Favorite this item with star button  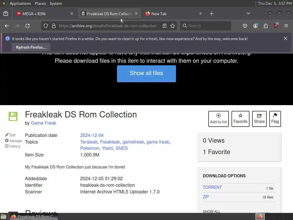pyautogui.click(x=240, y=119)
